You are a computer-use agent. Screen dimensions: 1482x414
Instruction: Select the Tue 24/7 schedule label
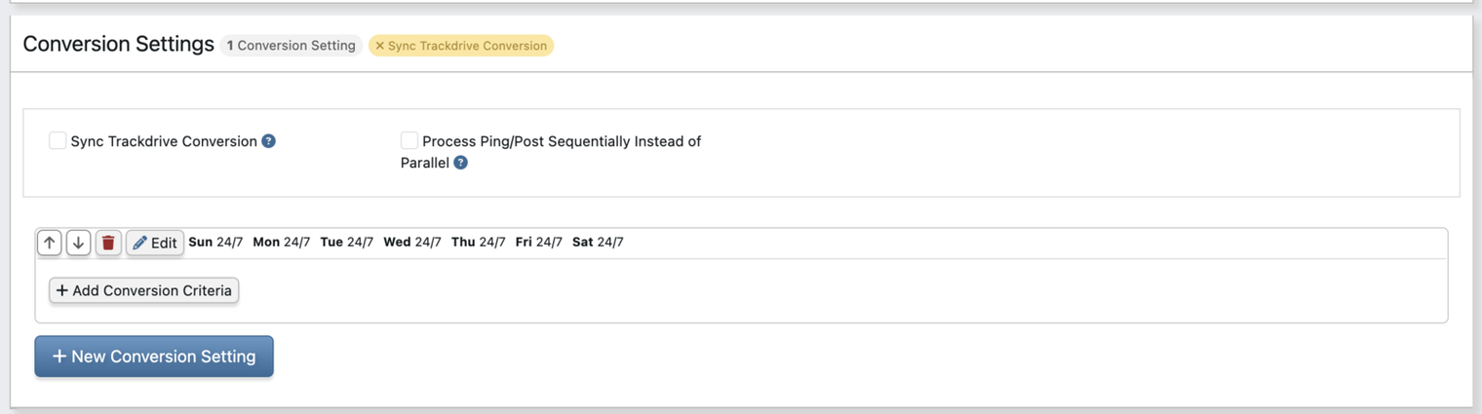pos(347,242)
